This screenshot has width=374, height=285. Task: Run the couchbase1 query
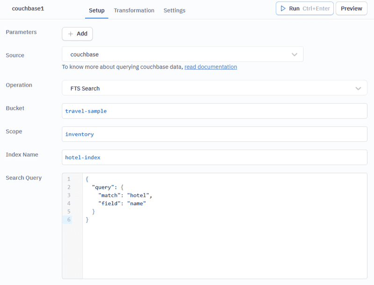(304, 8)
